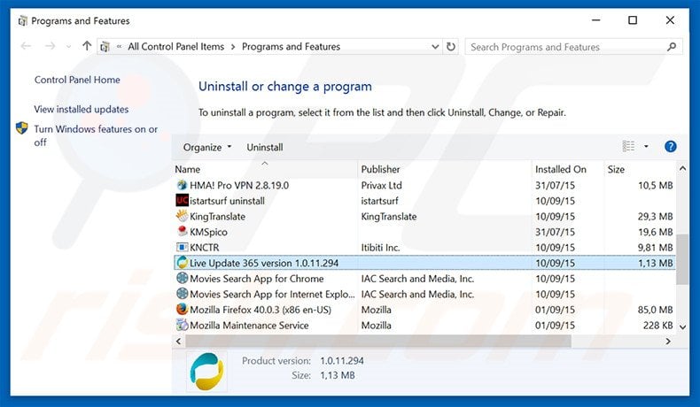Select the KNCTR program name
The width and height of the screenshot is (700, 407).
205,248
